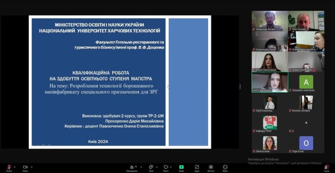
Task: Select Олександр Богдан's video tile
Action: (270, 21)
